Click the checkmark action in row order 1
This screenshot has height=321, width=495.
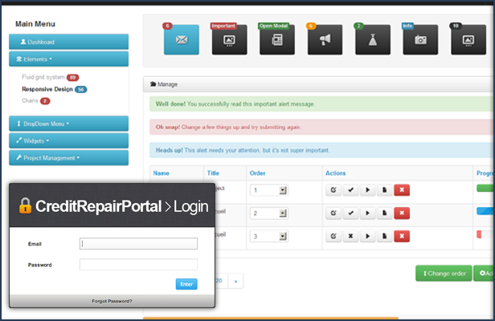350,190
